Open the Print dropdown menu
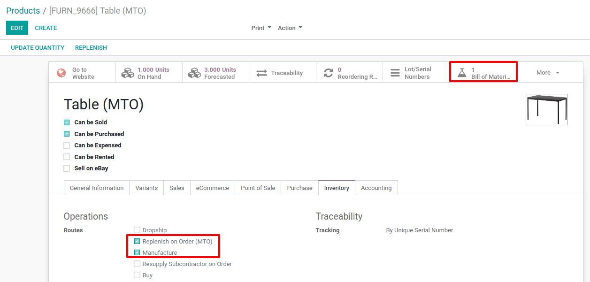Image resolution: width=590 pixels, height=282 pixels. tap(261, 28)
